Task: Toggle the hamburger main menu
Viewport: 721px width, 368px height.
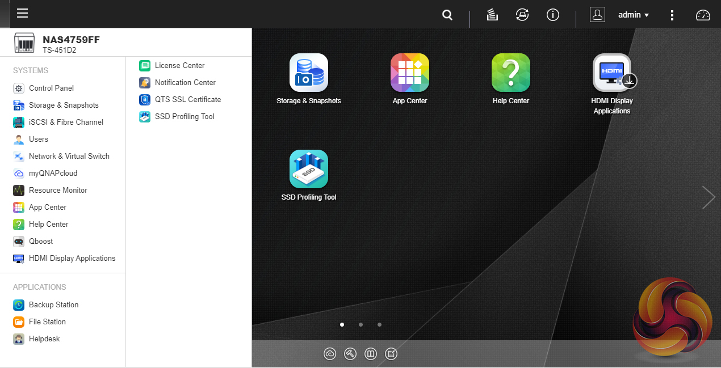Action: (22, 13)
